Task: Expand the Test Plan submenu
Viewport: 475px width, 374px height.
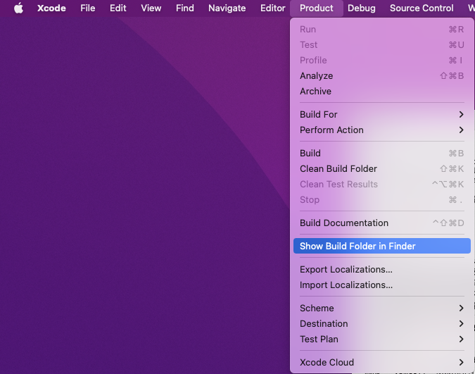Action: pos(381,339)
